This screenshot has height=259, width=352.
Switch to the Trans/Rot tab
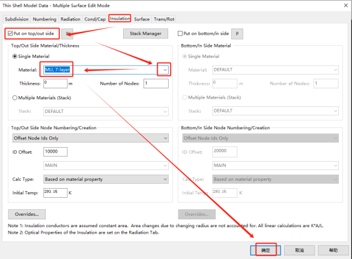pos(164,19)
